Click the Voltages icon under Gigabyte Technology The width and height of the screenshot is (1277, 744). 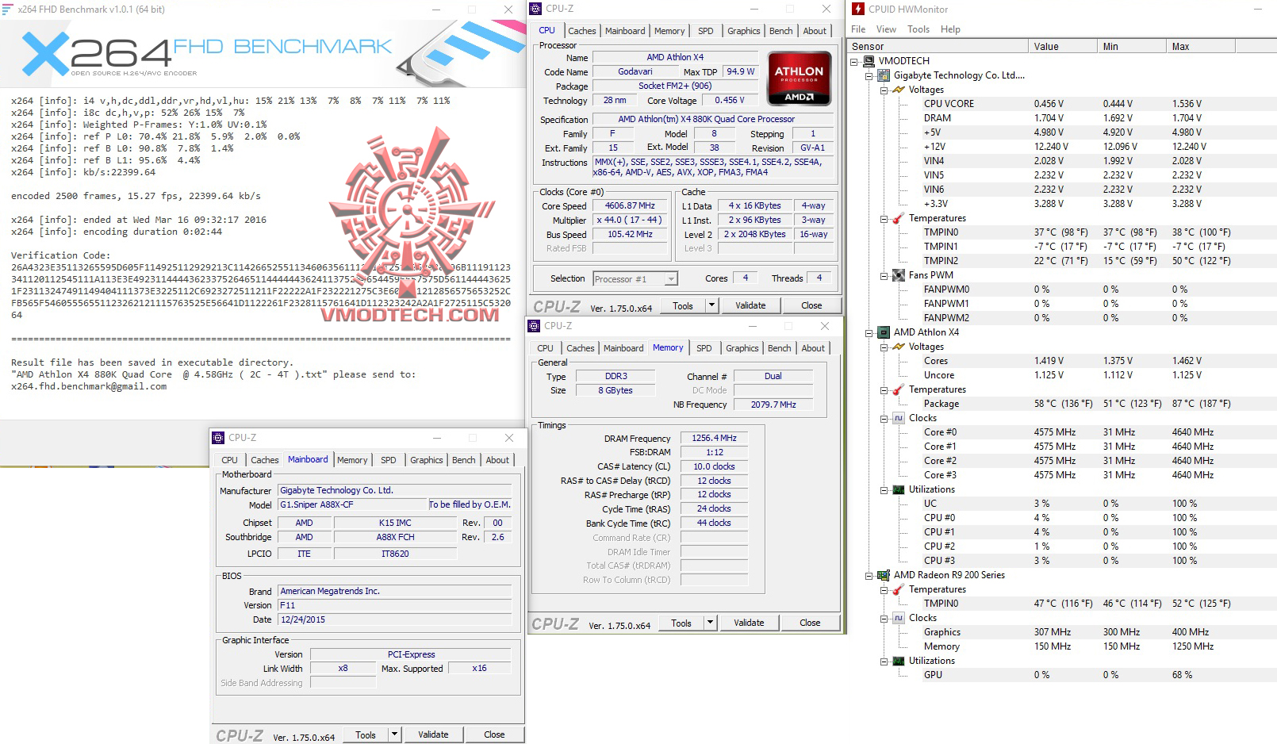(x=899, y=90)
